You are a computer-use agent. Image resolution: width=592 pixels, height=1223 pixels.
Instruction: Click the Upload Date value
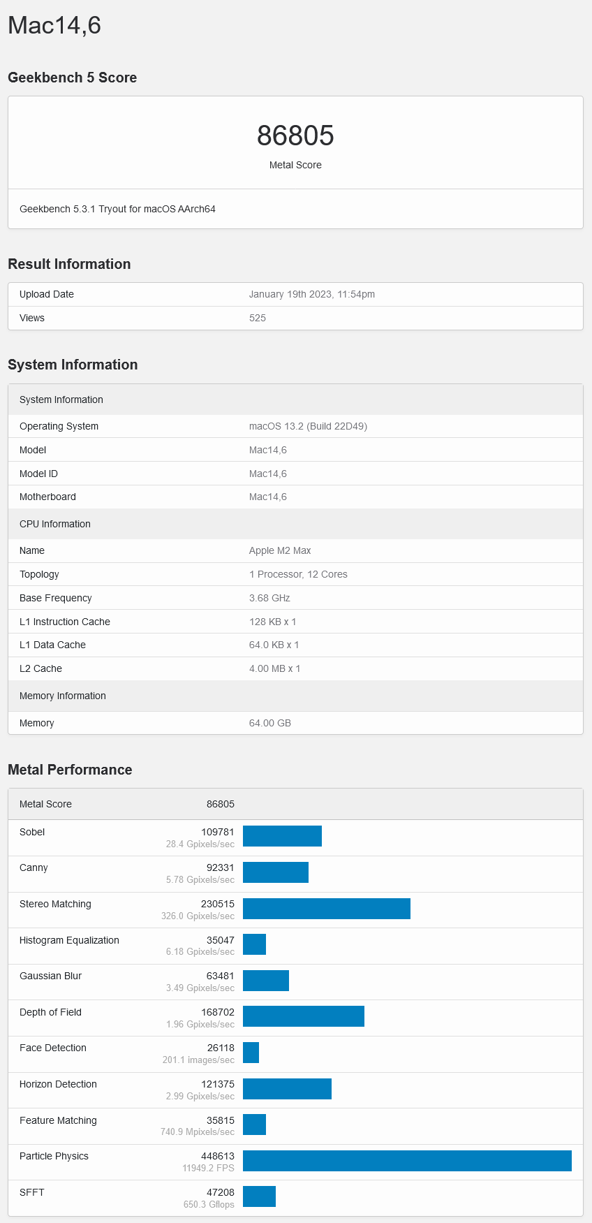click(311, 294)
